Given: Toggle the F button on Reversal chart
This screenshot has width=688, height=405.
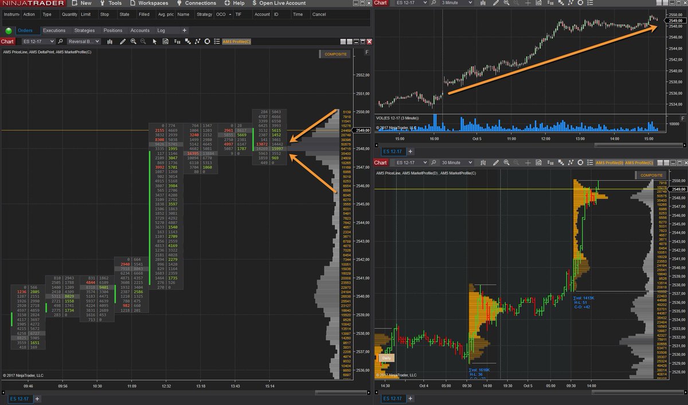Looking at the screenshot, I should coord(367,52).
